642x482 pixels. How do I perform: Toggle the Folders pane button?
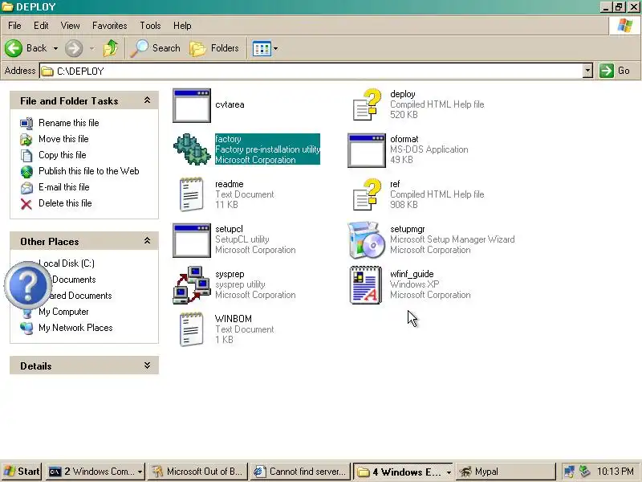[214, 48]
